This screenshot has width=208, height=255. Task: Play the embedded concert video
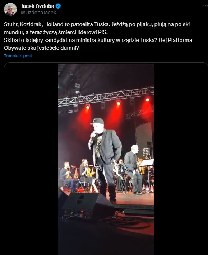[106, 159]
